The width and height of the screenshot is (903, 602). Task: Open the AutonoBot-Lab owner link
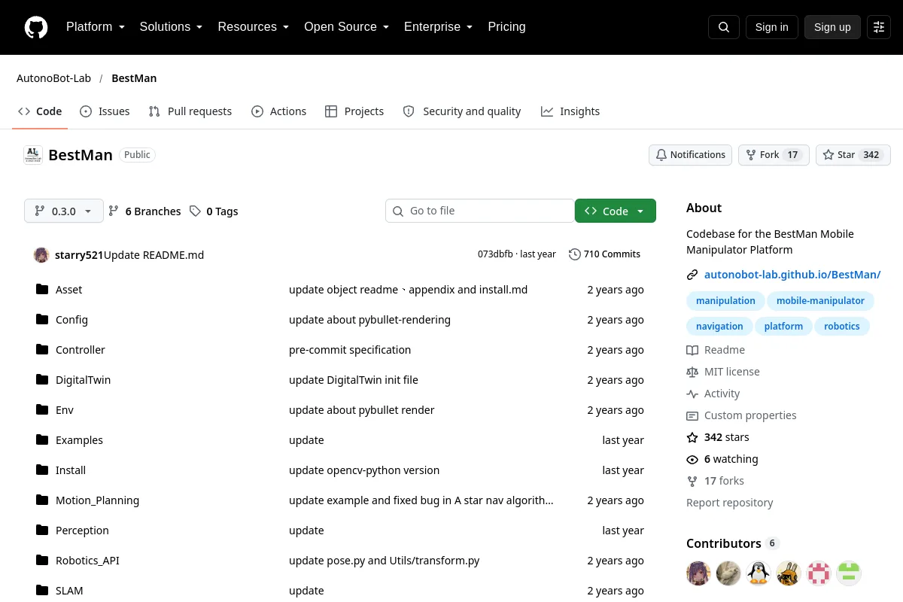tap(53, 78)
